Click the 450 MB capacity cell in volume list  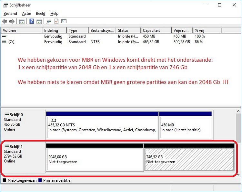coord(149,36)
